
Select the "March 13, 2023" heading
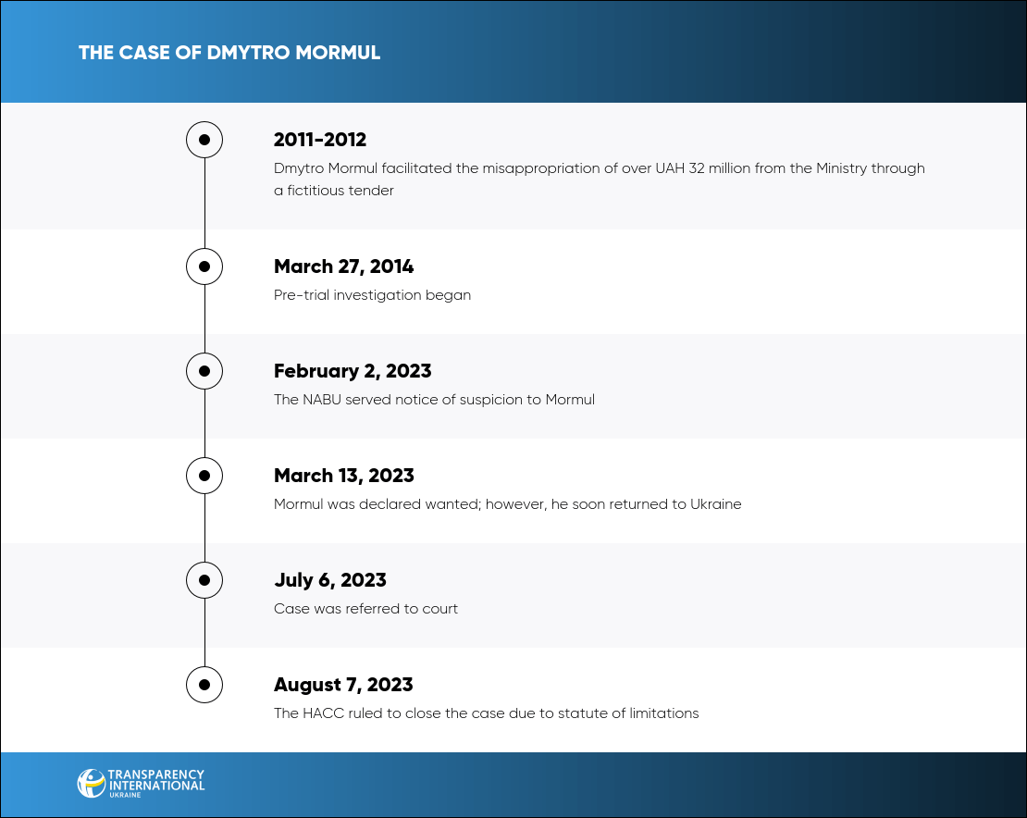343,476
